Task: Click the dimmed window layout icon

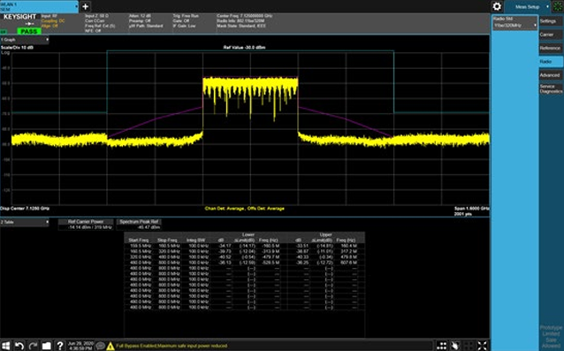Action: tap(469, 346)
